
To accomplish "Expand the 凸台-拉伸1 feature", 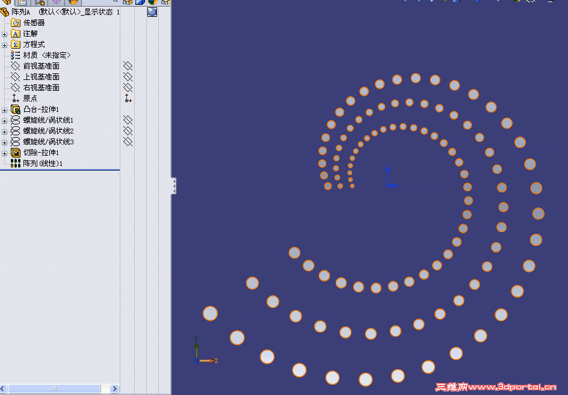I will [4, 110].
